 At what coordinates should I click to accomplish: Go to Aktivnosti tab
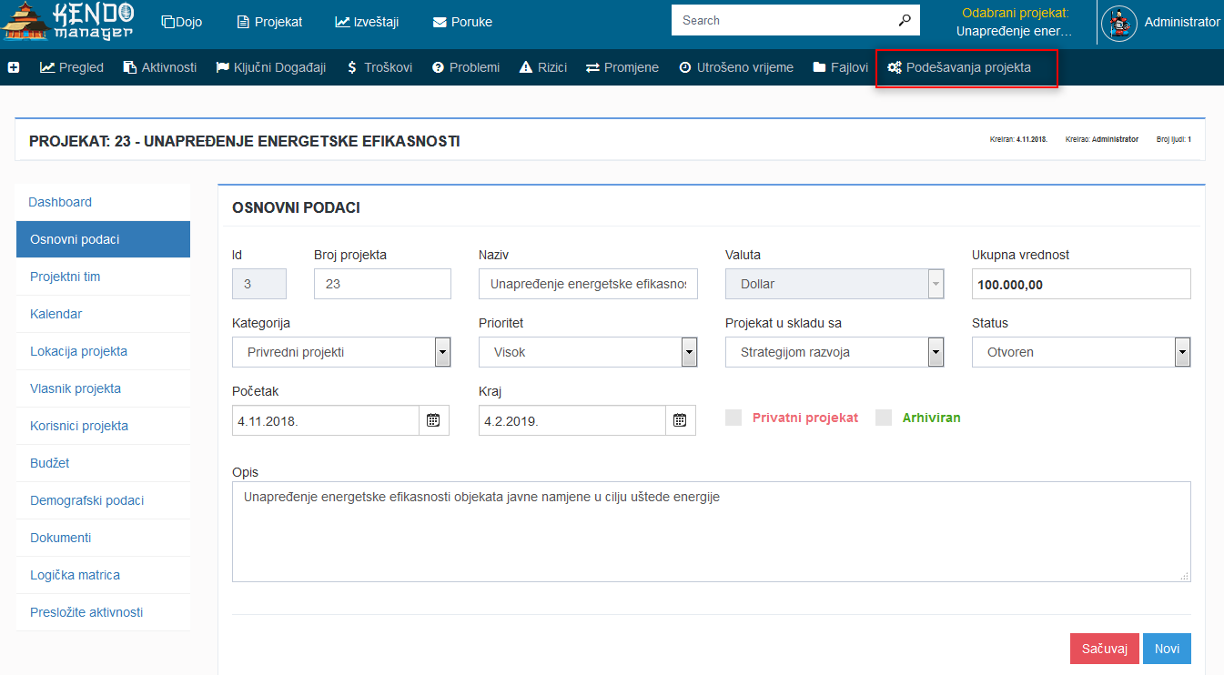click(160, 67)
